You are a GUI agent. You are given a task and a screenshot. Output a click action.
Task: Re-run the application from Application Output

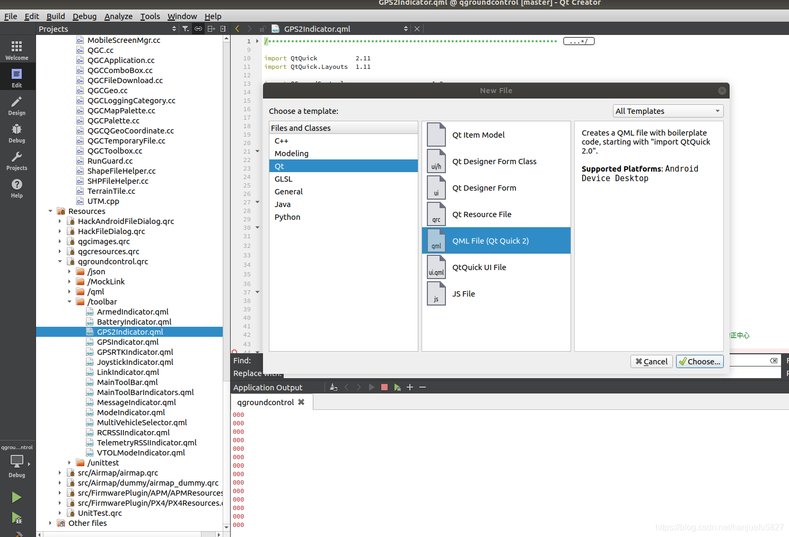pyautogui.click(x=371, y=387)
